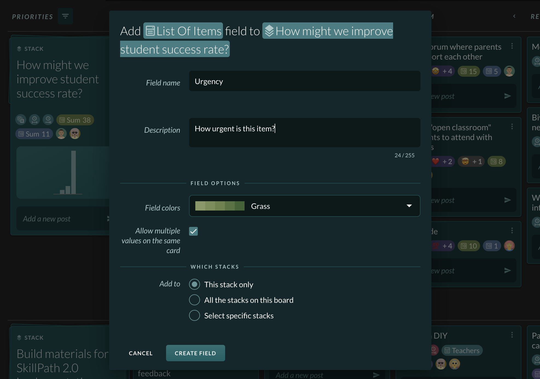Click the 8 score badge on the open classroom card
This screenshot has width=540, height=379.
tap(497, 161)
